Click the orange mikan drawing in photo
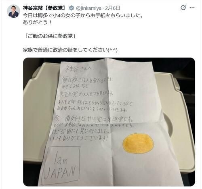The image size is (202, 189). pyautogui.click(x=138, y=143)
